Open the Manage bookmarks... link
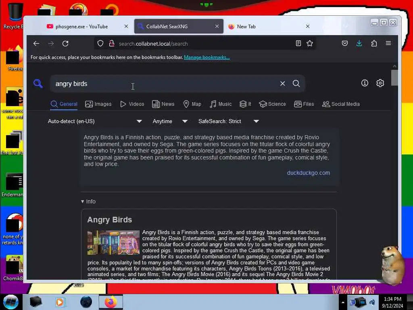Screen dimensions: 413x310 tap(207, 57)
